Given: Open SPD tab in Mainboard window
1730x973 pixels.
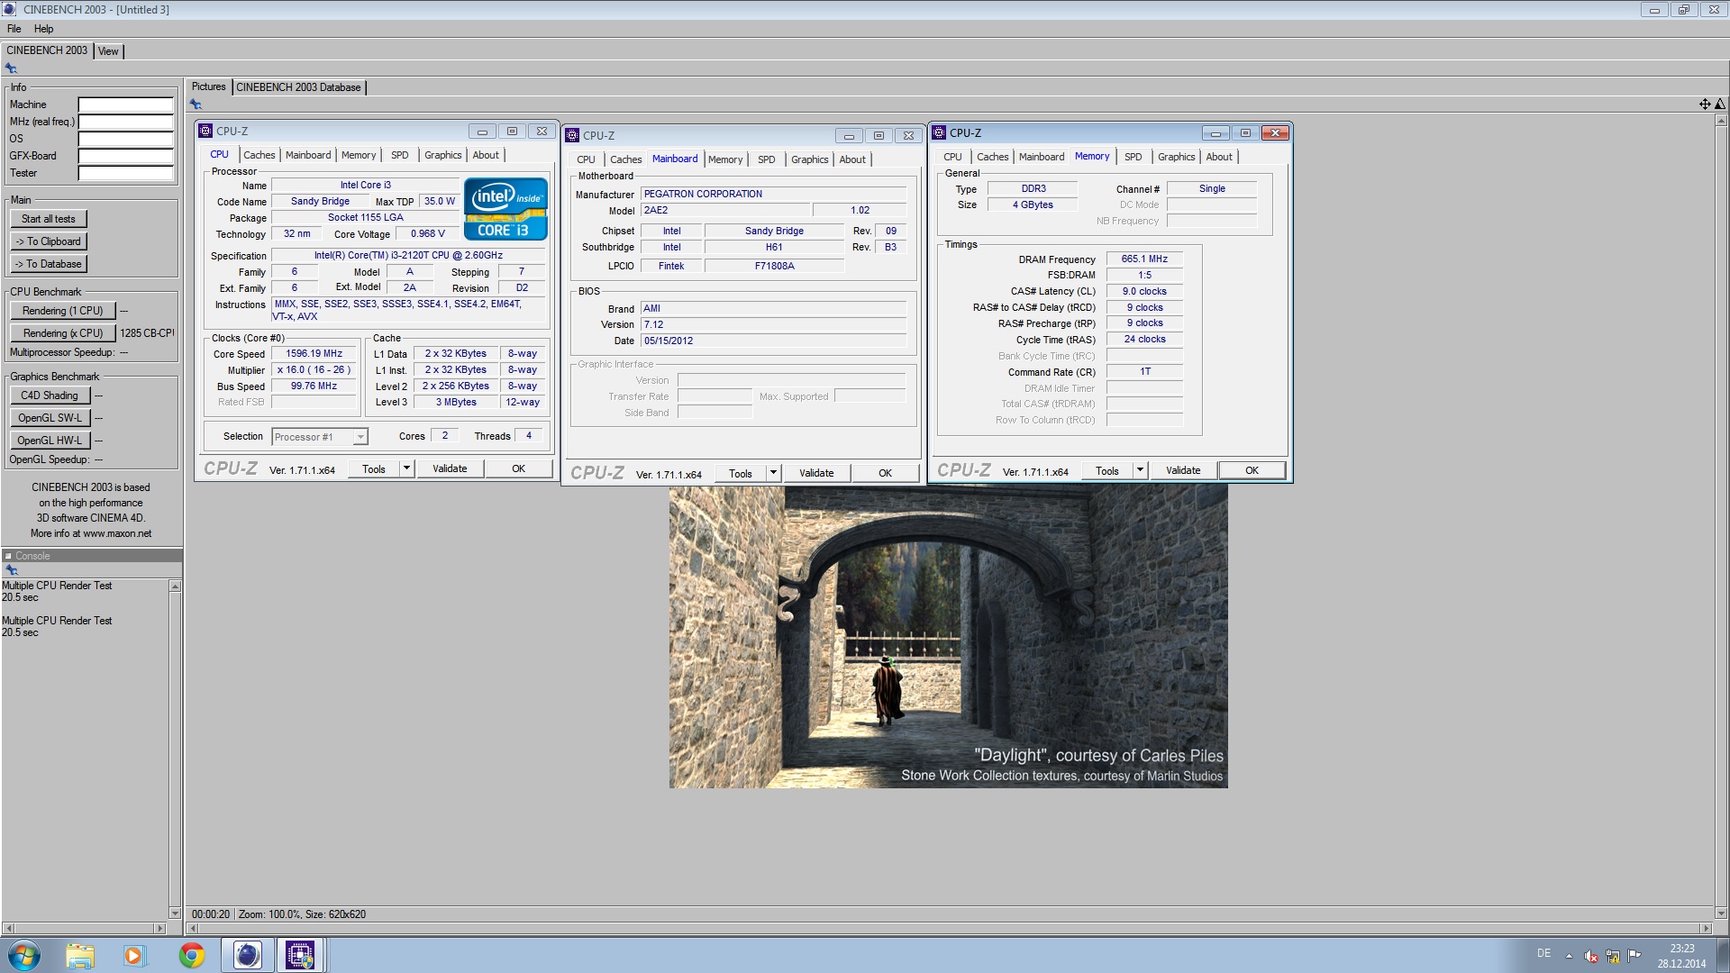Looking at the screenshot, I should click(767, 159).
